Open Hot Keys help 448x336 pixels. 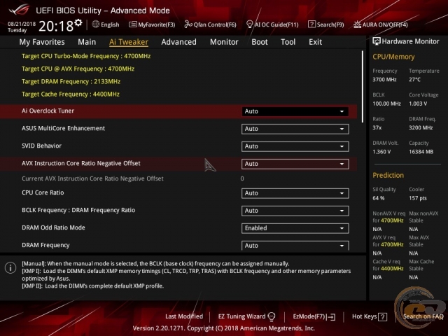(370, 317)
